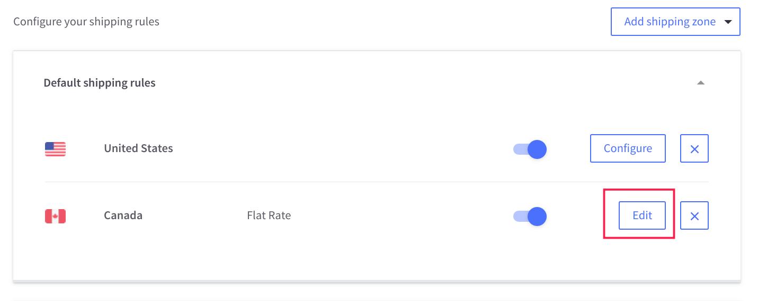Click the Flat Rate label for Canada

point(269,215)
